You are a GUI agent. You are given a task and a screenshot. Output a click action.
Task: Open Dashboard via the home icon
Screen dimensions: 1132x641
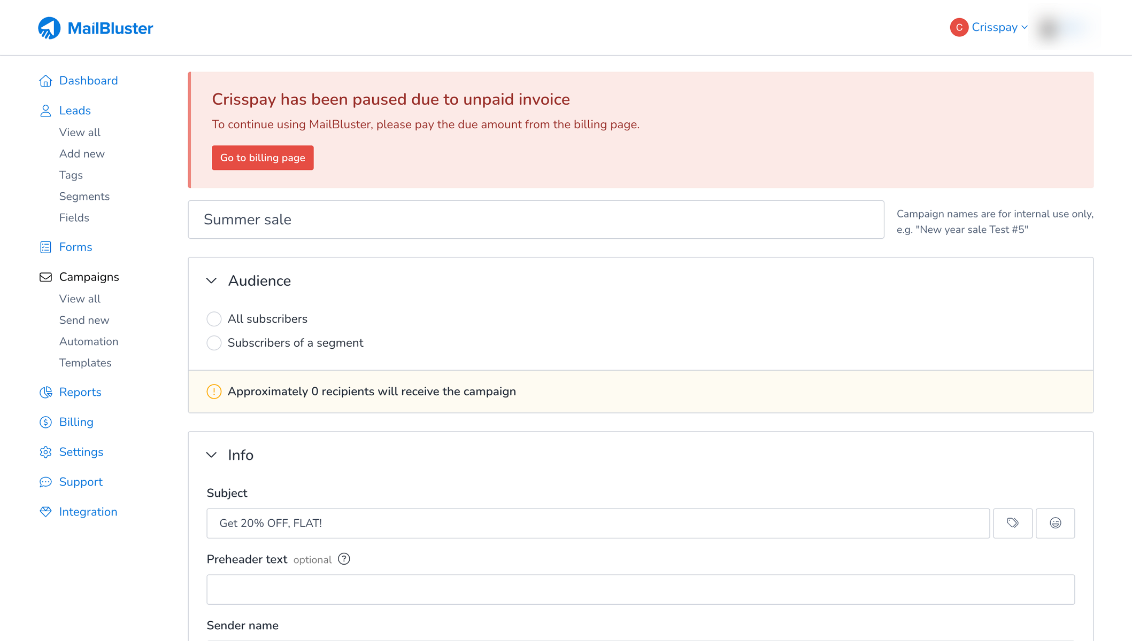coord(45,81)
